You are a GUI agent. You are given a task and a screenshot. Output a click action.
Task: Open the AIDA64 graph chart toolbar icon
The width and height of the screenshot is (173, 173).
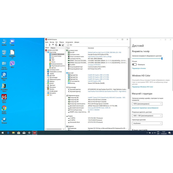(x=63, y=45)
